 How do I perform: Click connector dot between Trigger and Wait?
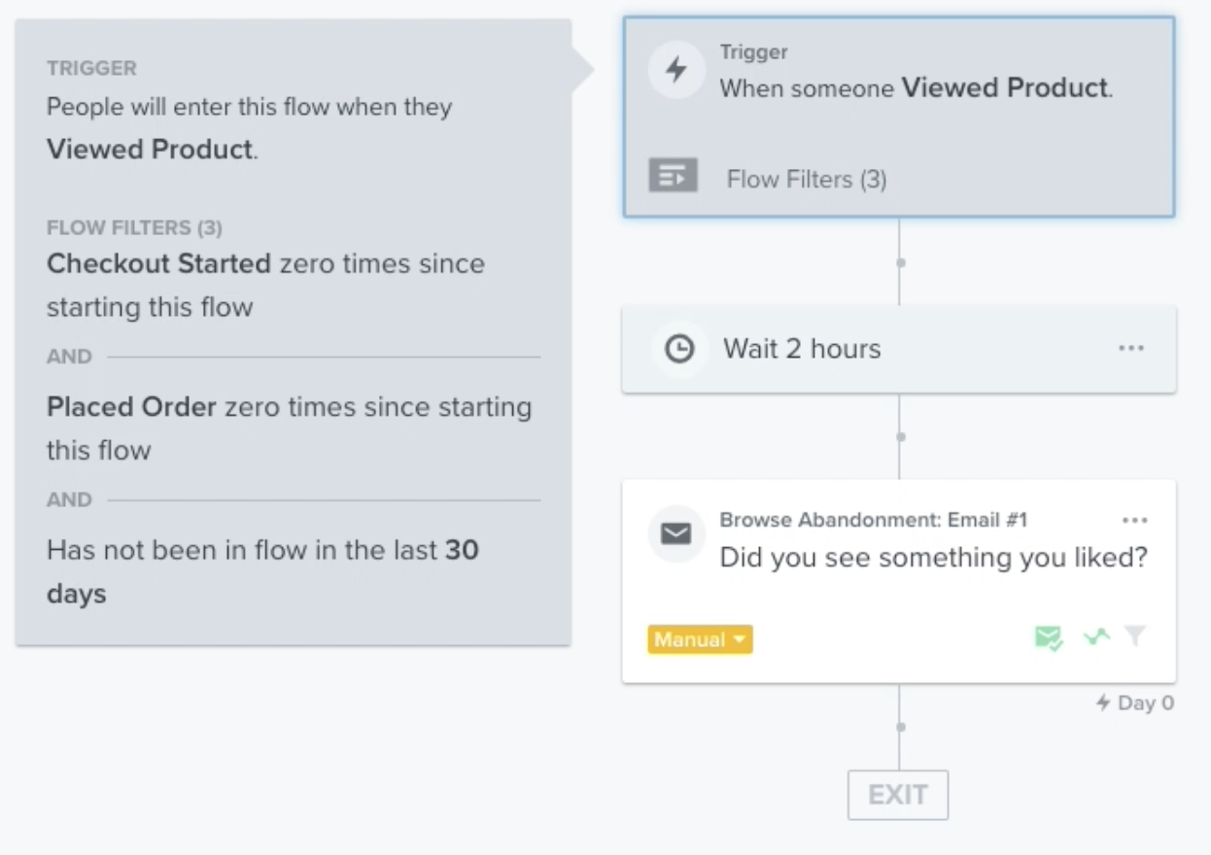coord(900,262)
